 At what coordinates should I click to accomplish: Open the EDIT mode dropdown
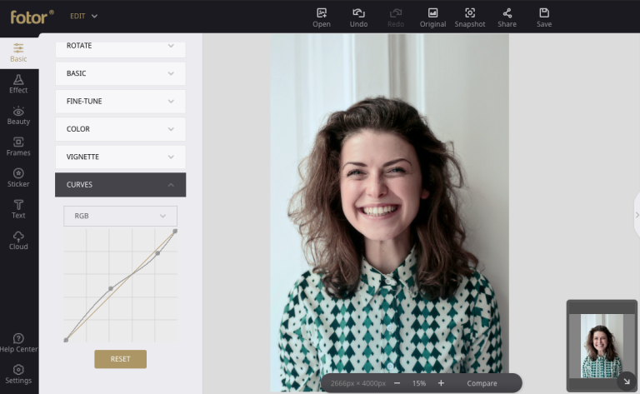pyautogui.click(x=83, y=17)
